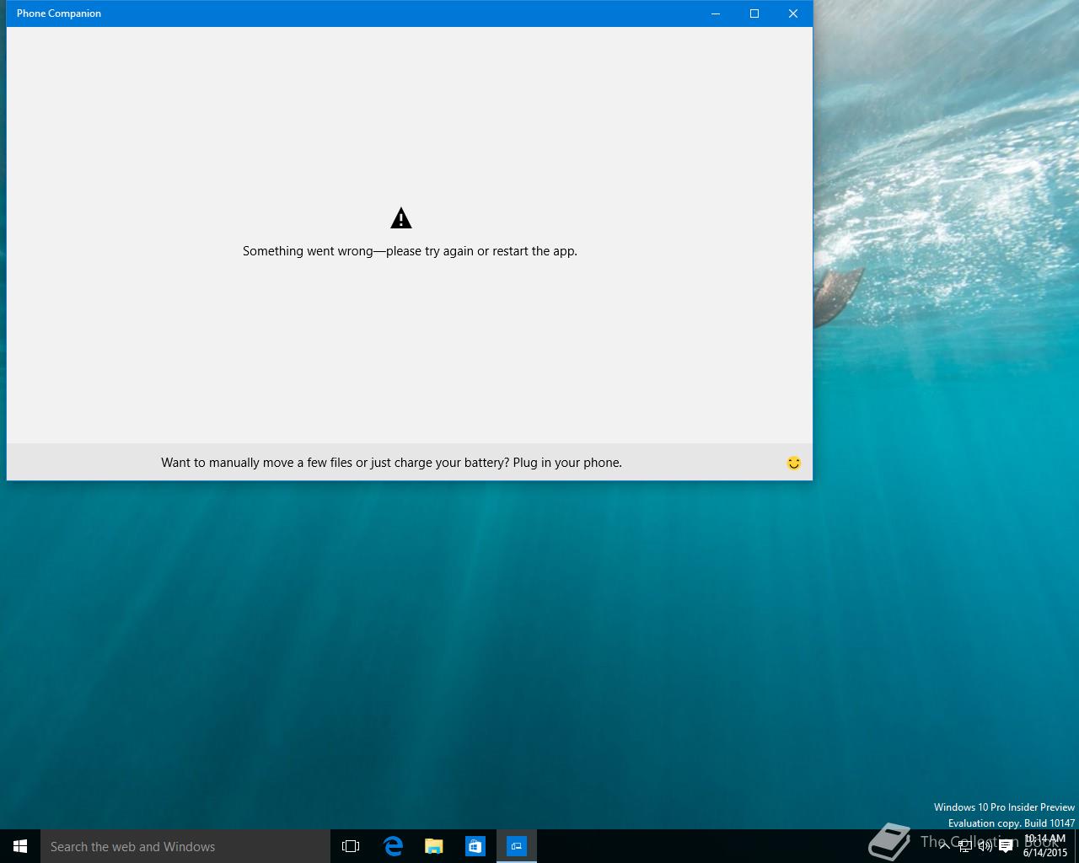
Task: Launch Microsoft Edge from the taskbar
Action: pos(393,846)
